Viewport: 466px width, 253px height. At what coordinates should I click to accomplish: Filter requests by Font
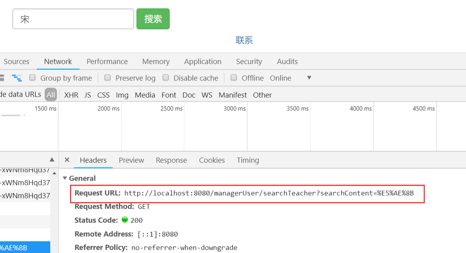169,95
